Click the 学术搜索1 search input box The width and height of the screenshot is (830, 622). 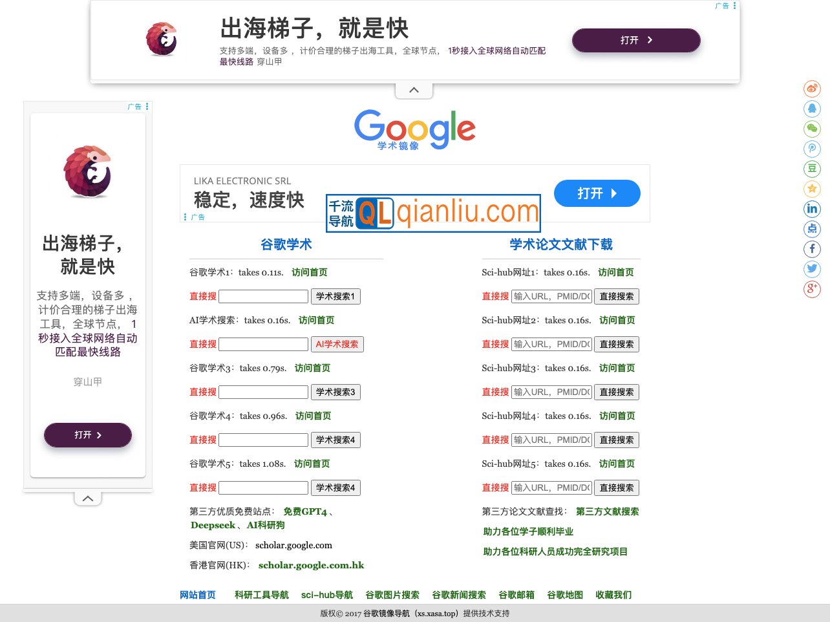(263, 296)
